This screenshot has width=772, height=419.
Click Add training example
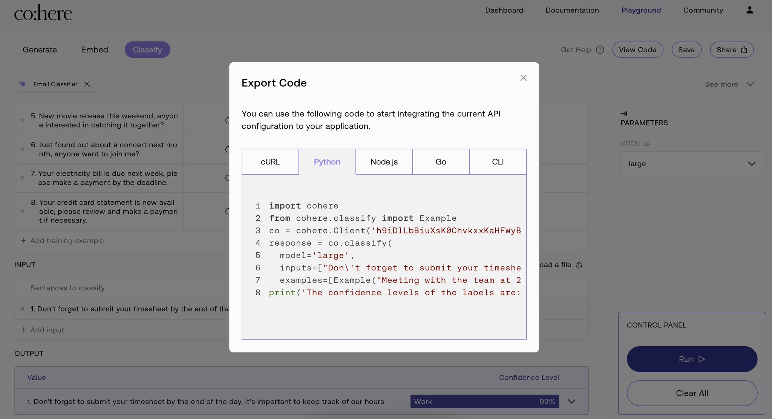[x=63, y=241]
